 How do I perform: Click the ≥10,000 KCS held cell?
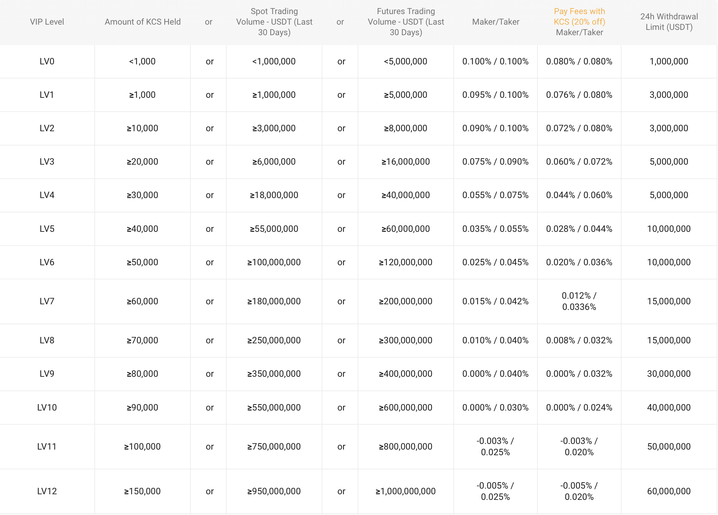[143, 128]
